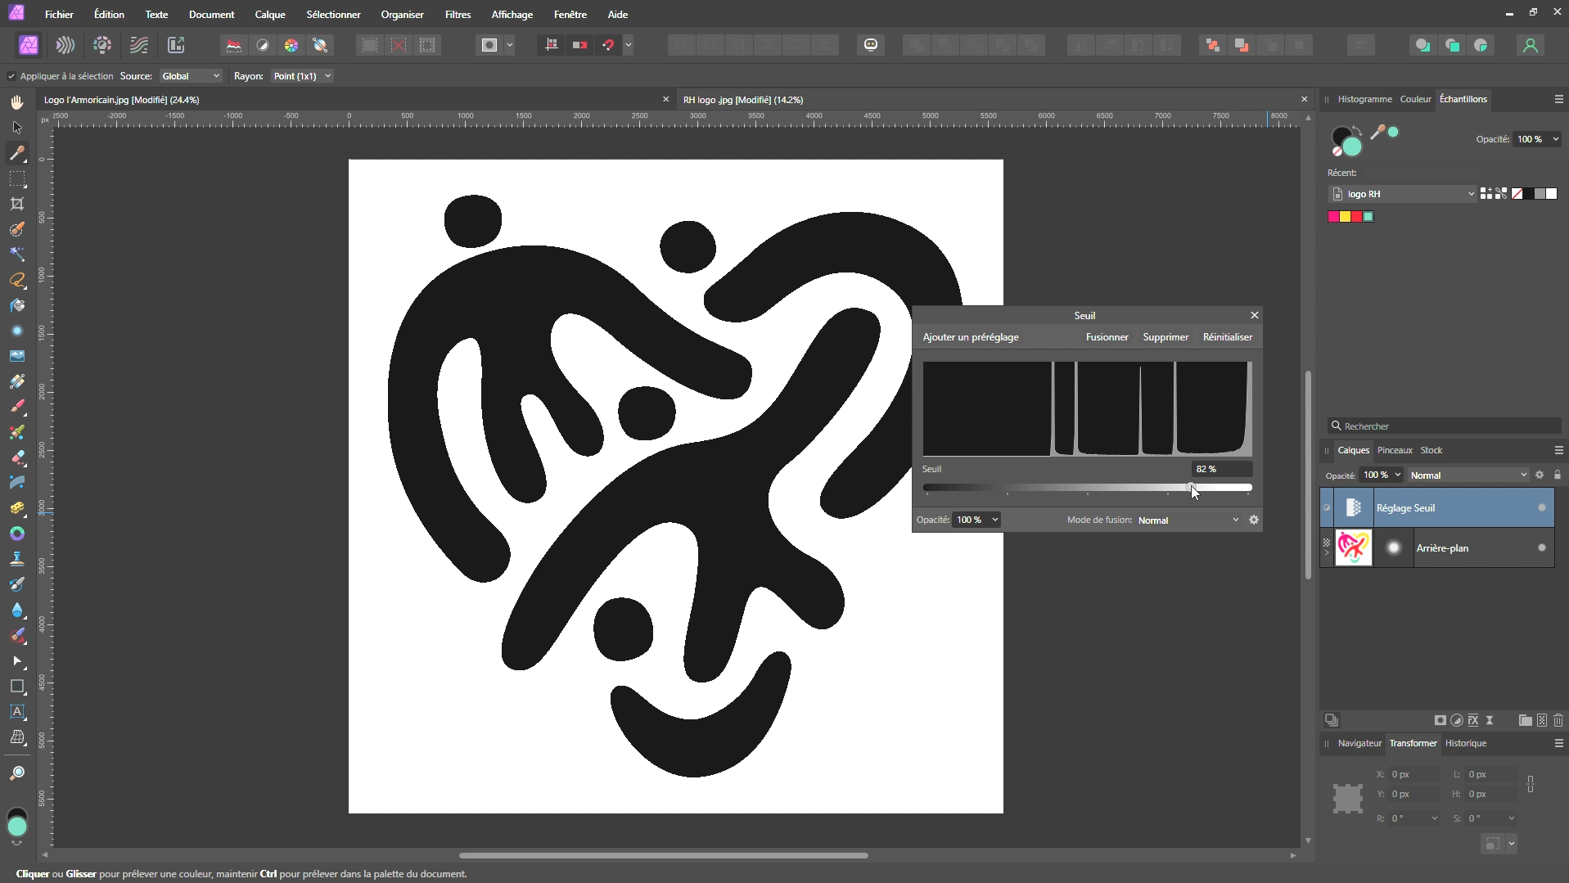This screenshot has height=883, width=1569.
Task: Open the Export persona
Action: pyautogui.click(x=176, y=45)
